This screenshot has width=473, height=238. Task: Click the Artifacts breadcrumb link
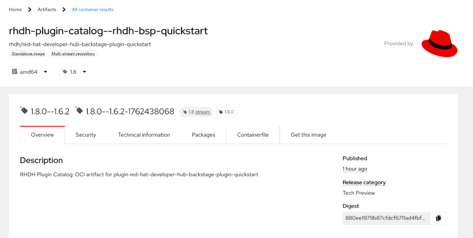[47, 9]
